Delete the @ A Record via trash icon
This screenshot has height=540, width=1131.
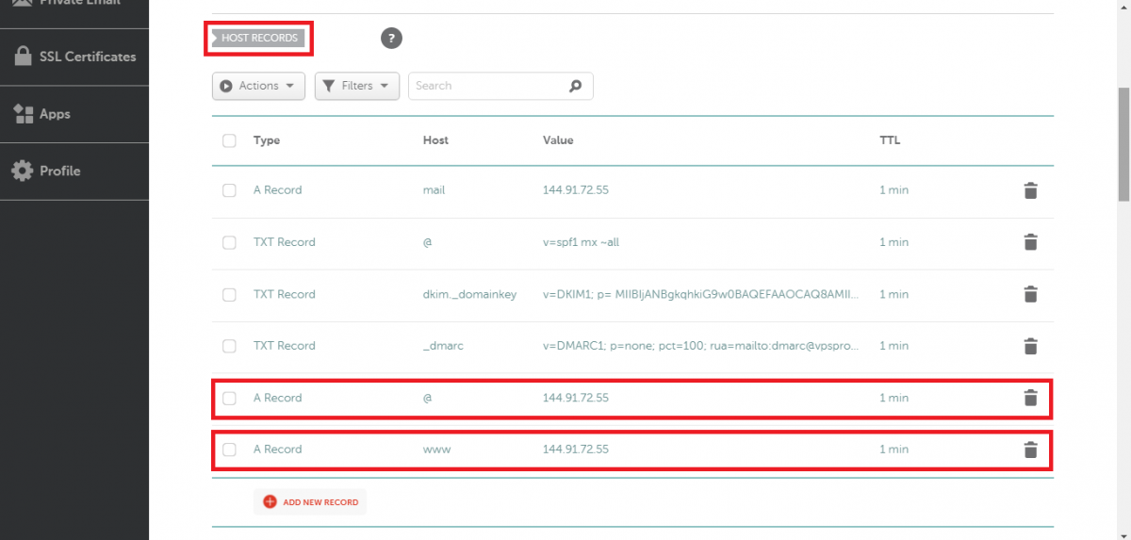click(x=1030, y=398)
